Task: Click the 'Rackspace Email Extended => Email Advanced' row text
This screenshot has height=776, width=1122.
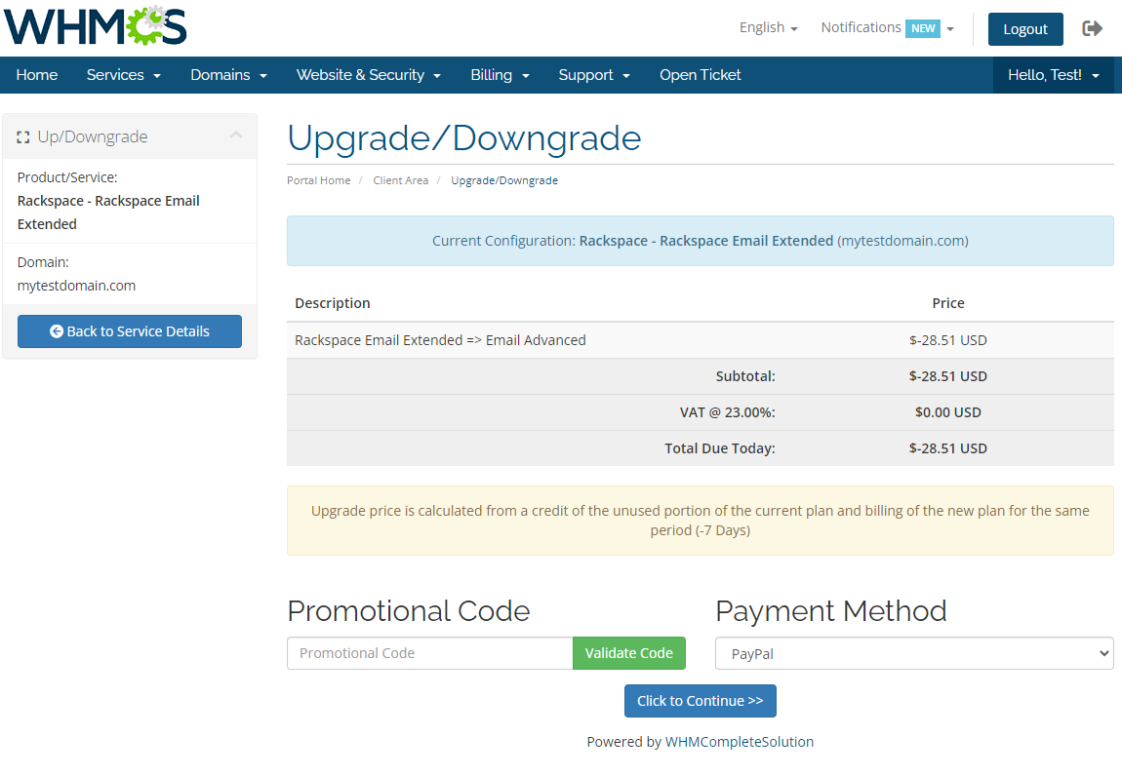Action: coord(440,340)
